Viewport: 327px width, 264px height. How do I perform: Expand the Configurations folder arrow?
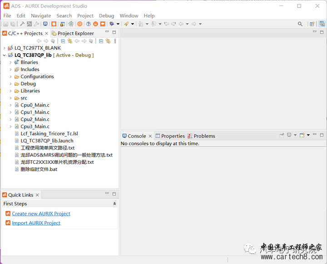10,76
